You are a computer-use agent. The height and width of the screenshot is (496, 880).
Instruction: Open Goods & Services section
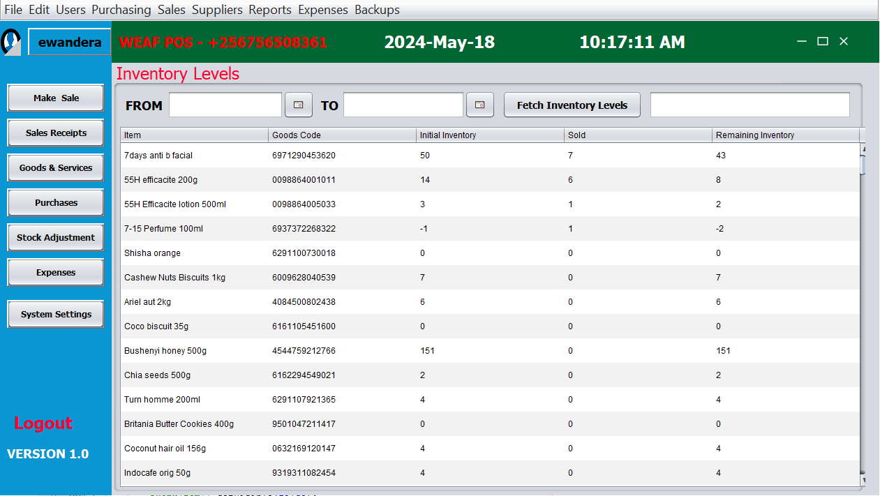pos(56,168)
